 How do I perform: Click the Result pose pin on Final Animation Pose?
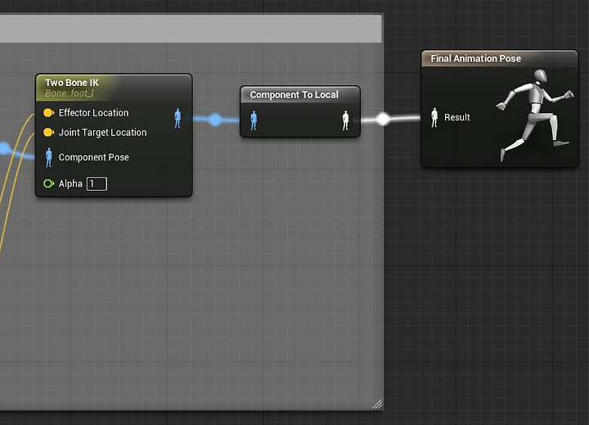pyautogui.click(x=434, y=117)
